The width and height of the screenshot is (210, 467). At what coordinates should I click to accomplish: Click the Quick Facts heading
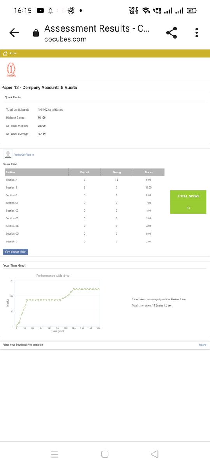[13, 97]
